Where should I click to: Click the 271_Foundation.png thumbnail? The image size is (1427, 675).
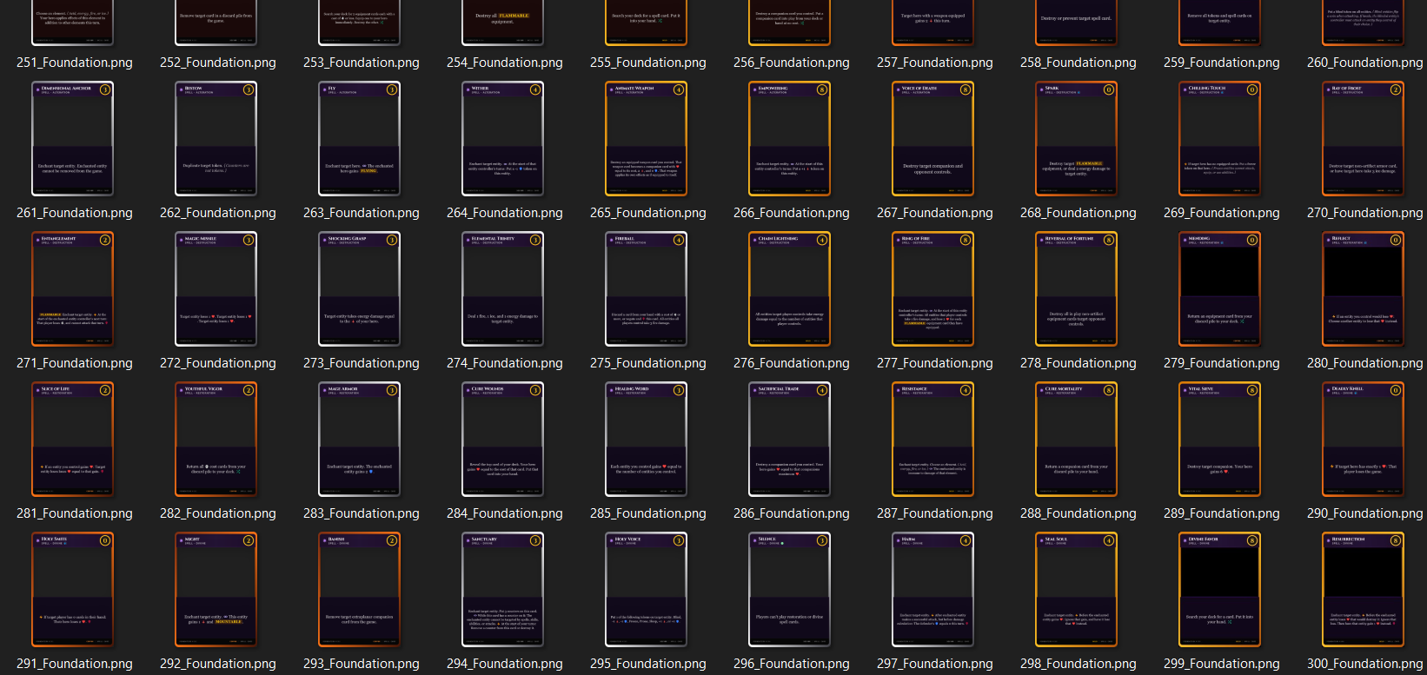(x=73, y=289)
